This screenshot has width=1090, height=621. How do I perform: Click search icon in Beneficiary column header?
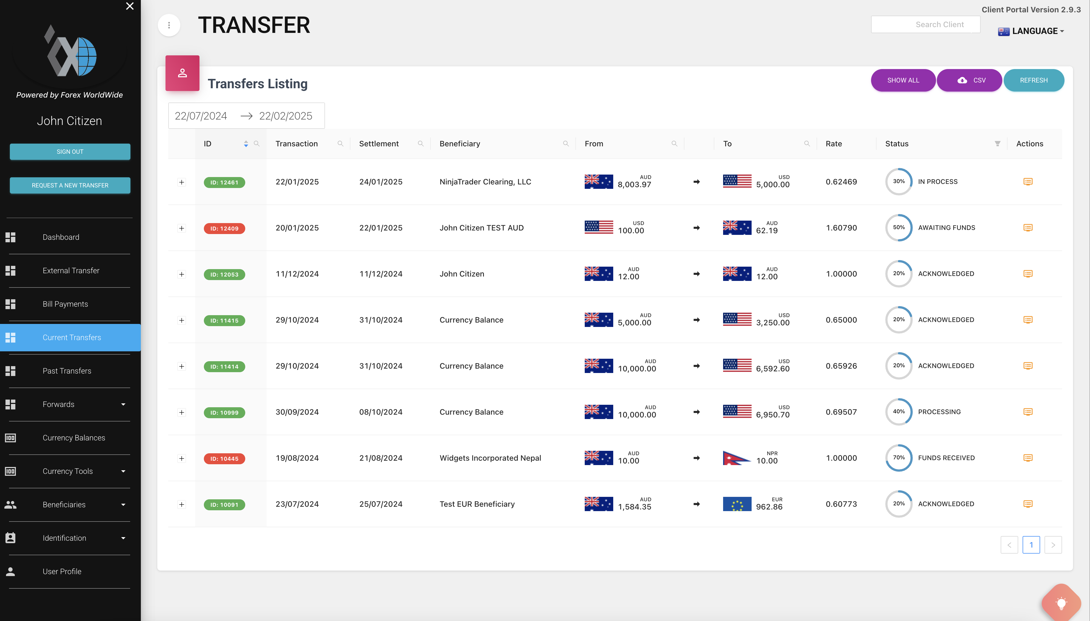coord(566,144)
